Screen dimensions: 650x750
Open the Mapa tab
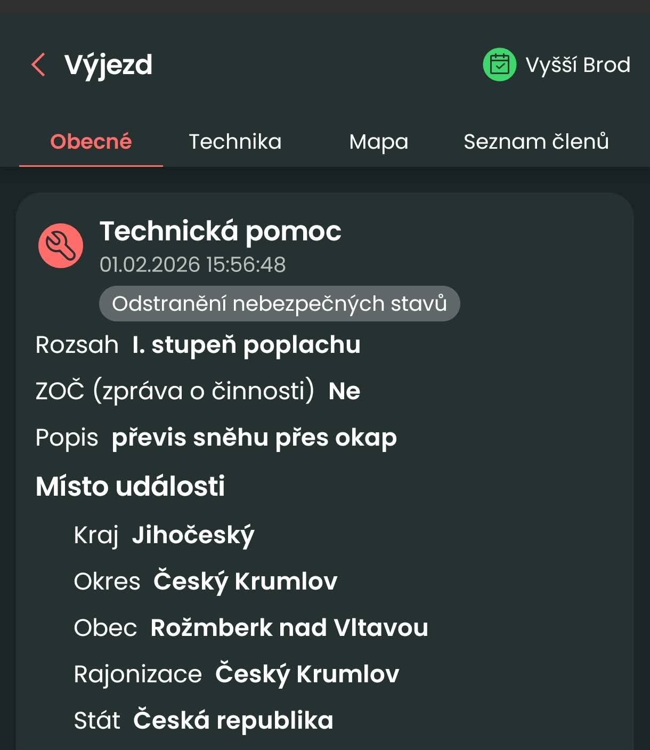(379, 142)
